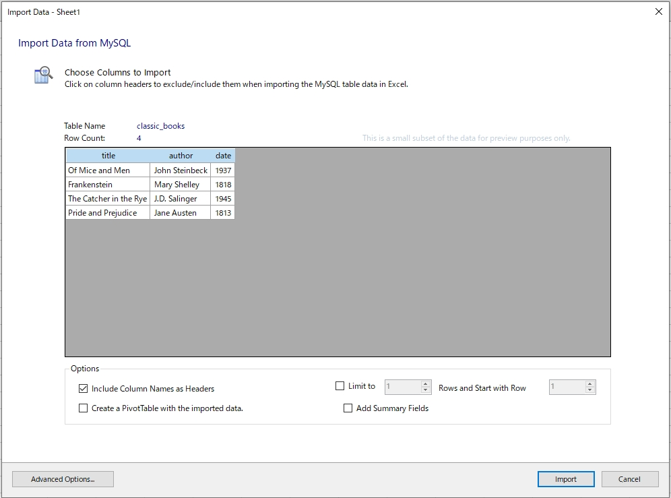Exclude the date column header
Screen dimensions: 671x498
pyautogui.click(x=223, y=156)
